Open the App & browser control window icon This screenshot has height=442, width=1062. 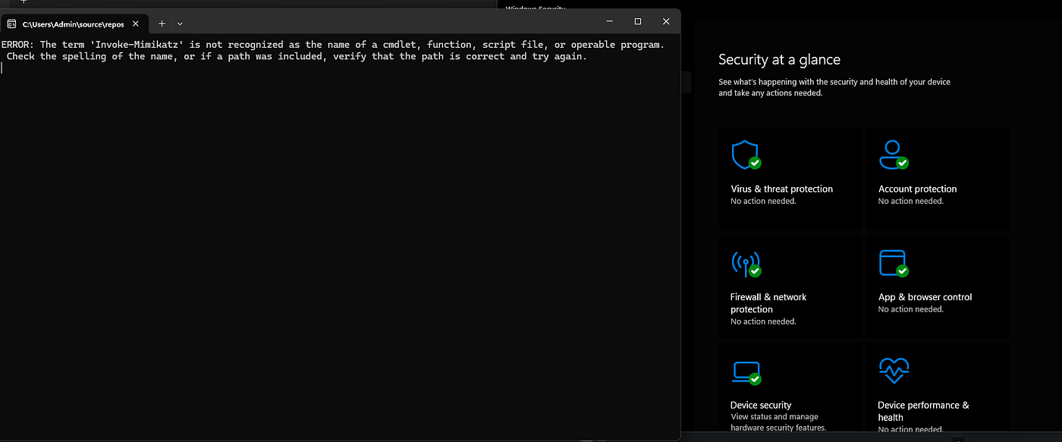coord(893,263)
